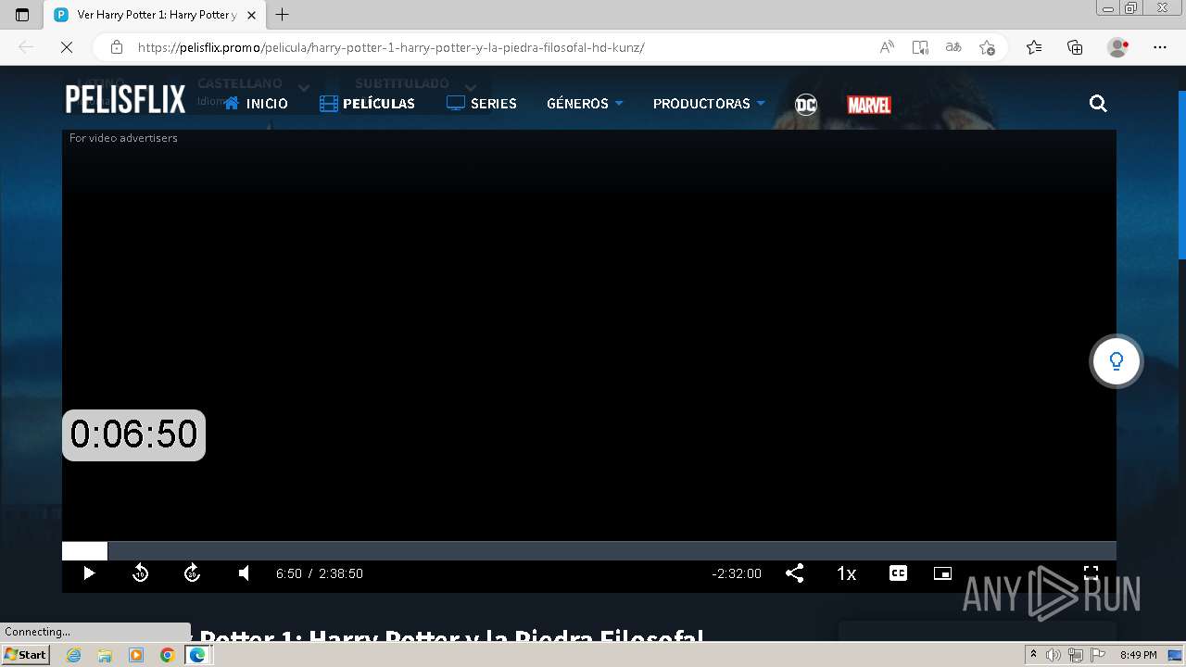Open the MARVEL logo link

click(x=869, y=105)
